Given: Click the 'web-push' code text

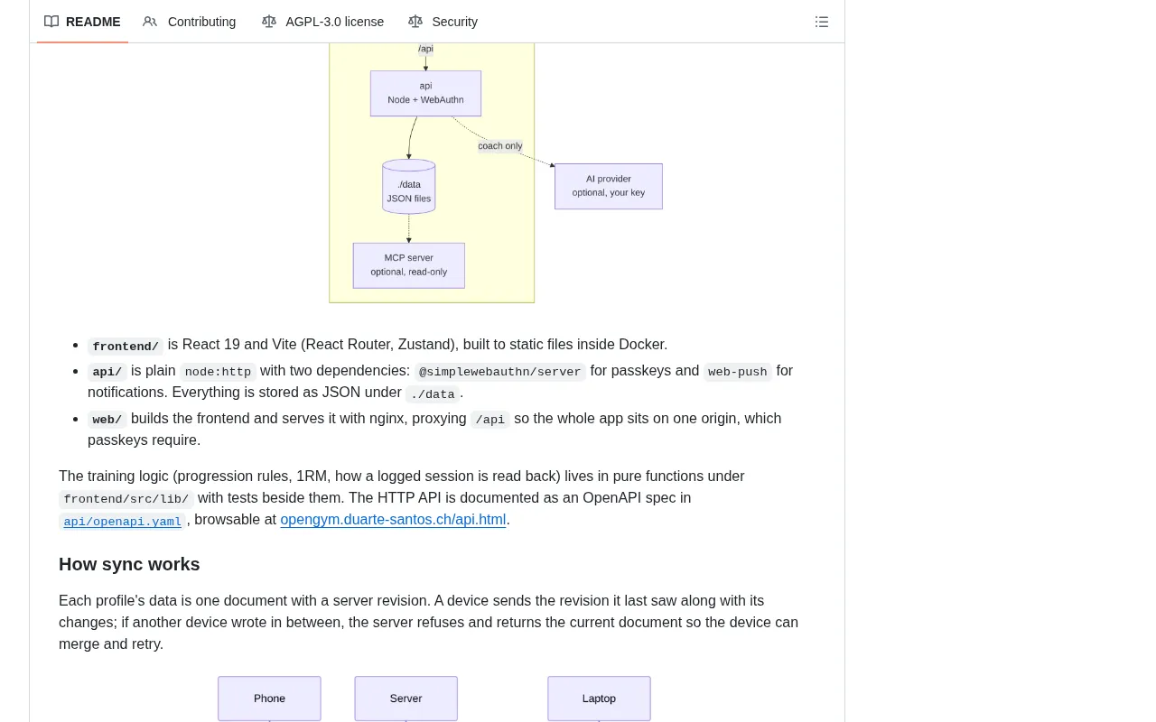Looking at the screenshot, I should coord(738,372).
